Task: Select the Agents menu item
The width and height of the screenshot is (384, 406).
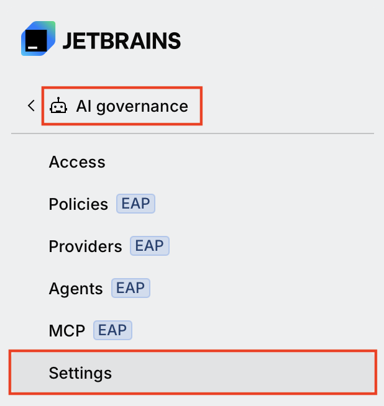Action: click(x=76, y=289)
